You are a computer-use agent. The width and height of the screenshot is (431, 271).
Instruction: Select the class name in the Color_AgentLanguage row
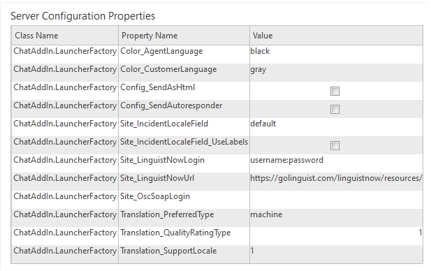coord(65,51)
